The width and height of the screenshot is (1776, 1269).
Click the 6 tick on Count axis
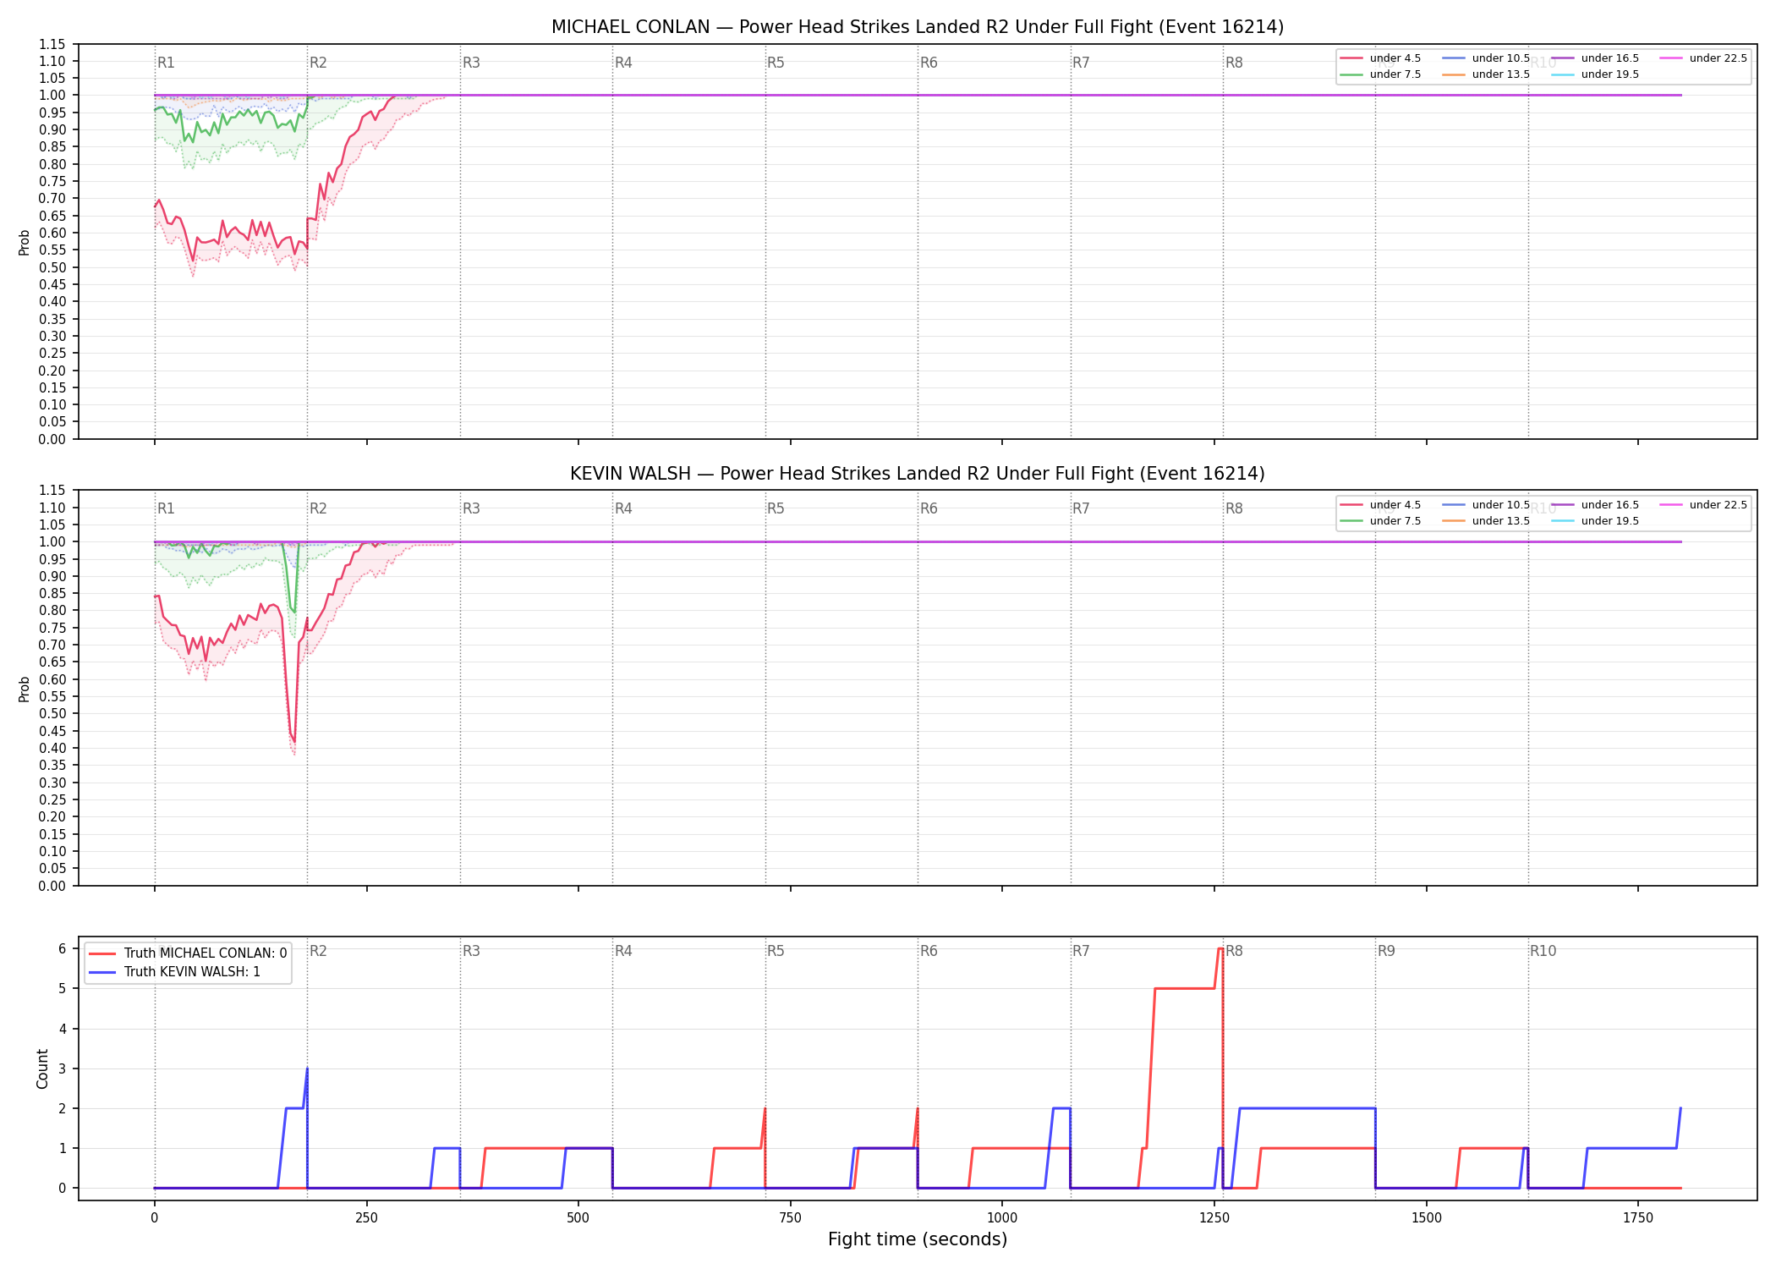click(x=63, y=949)
